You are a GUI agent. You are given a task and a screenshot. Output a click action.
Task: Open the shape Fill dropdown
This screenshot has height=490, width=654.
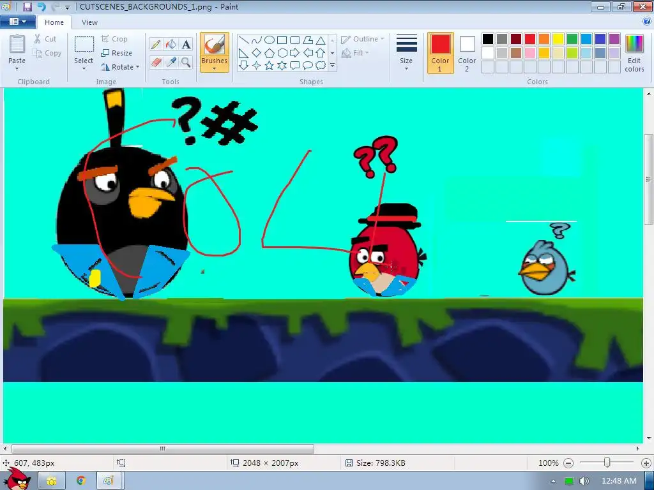pyautogui.click(x=355, y=53)
